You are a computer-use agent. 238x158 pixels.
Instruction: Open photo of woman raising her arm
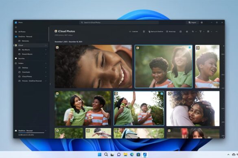(139, 108)
